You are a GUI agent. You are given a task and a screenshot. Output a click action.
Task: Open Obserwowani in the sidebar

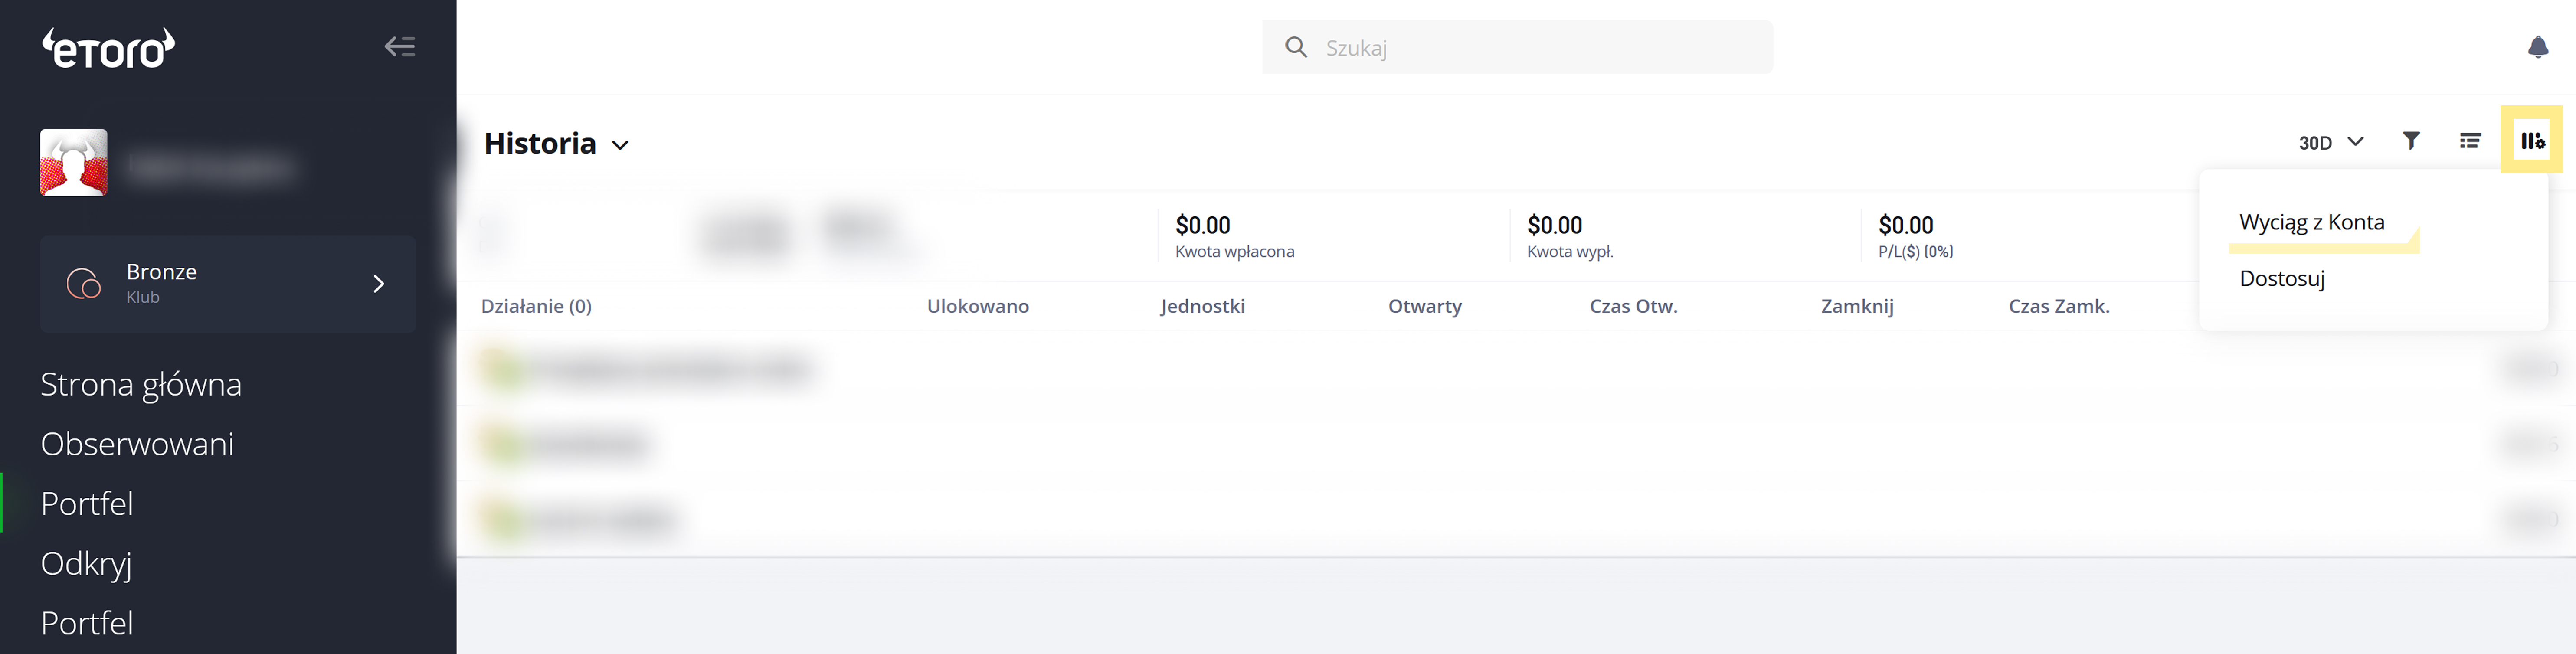coord(137,444)
